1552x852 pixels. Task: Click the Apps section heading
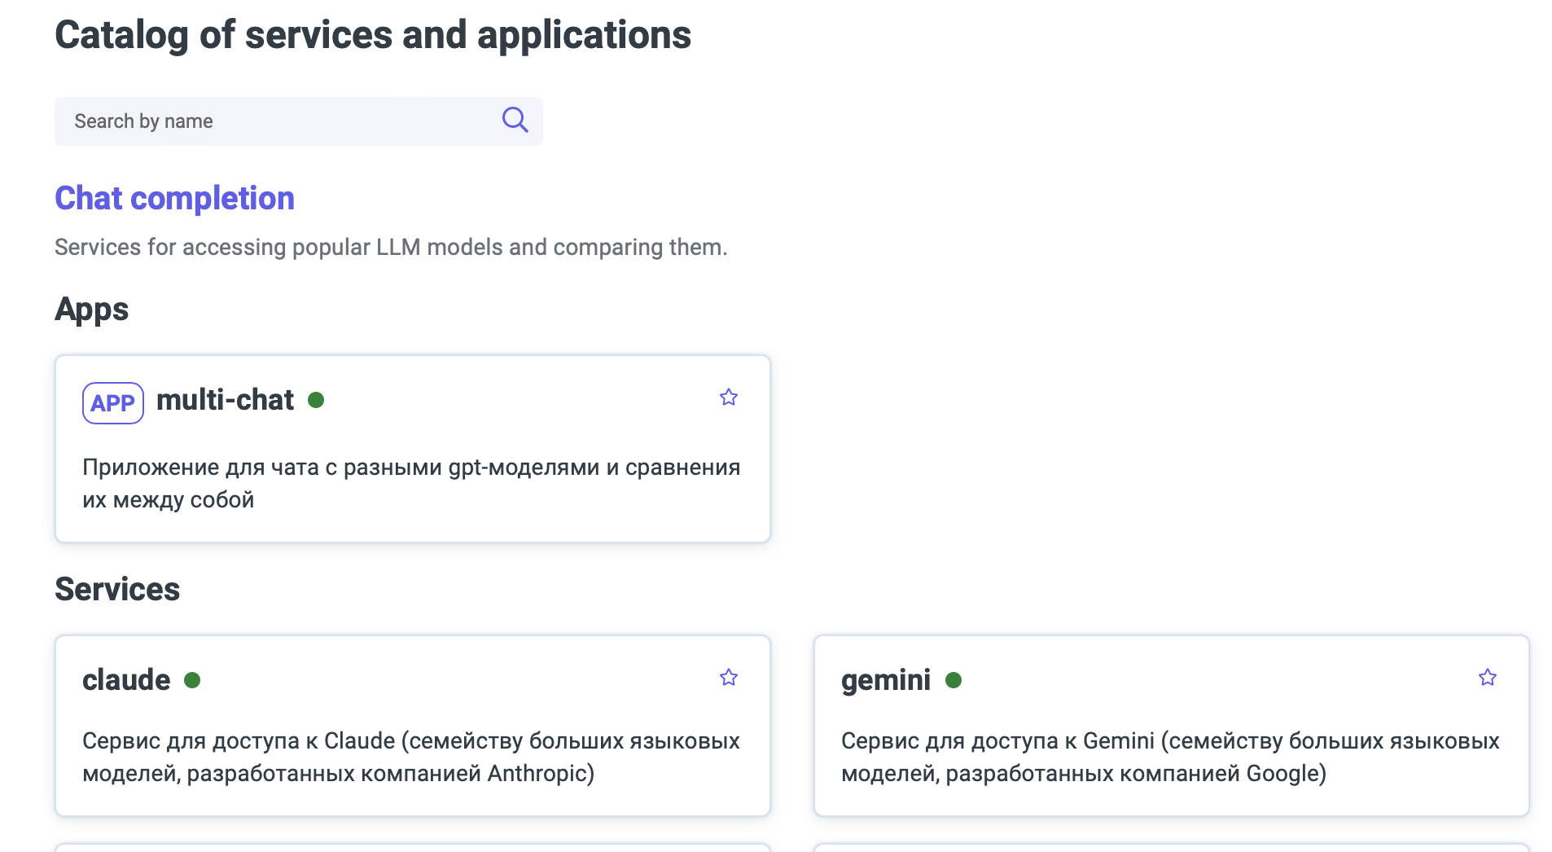click(x=92, y=310)
